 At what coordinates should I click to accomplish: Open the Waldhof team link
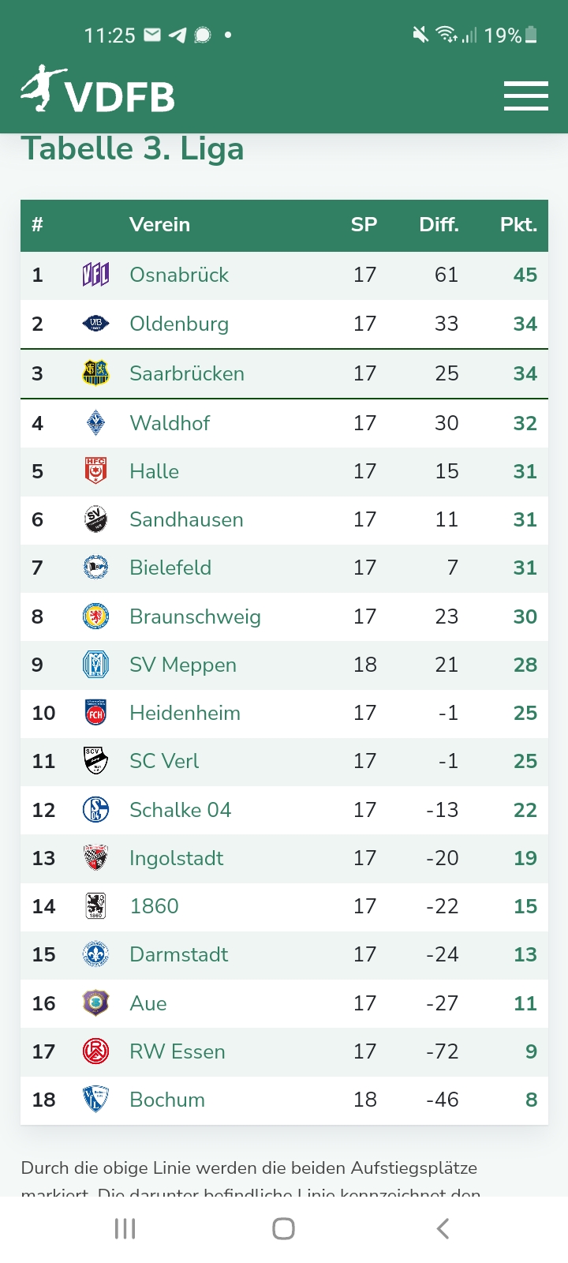pos(170,423)
